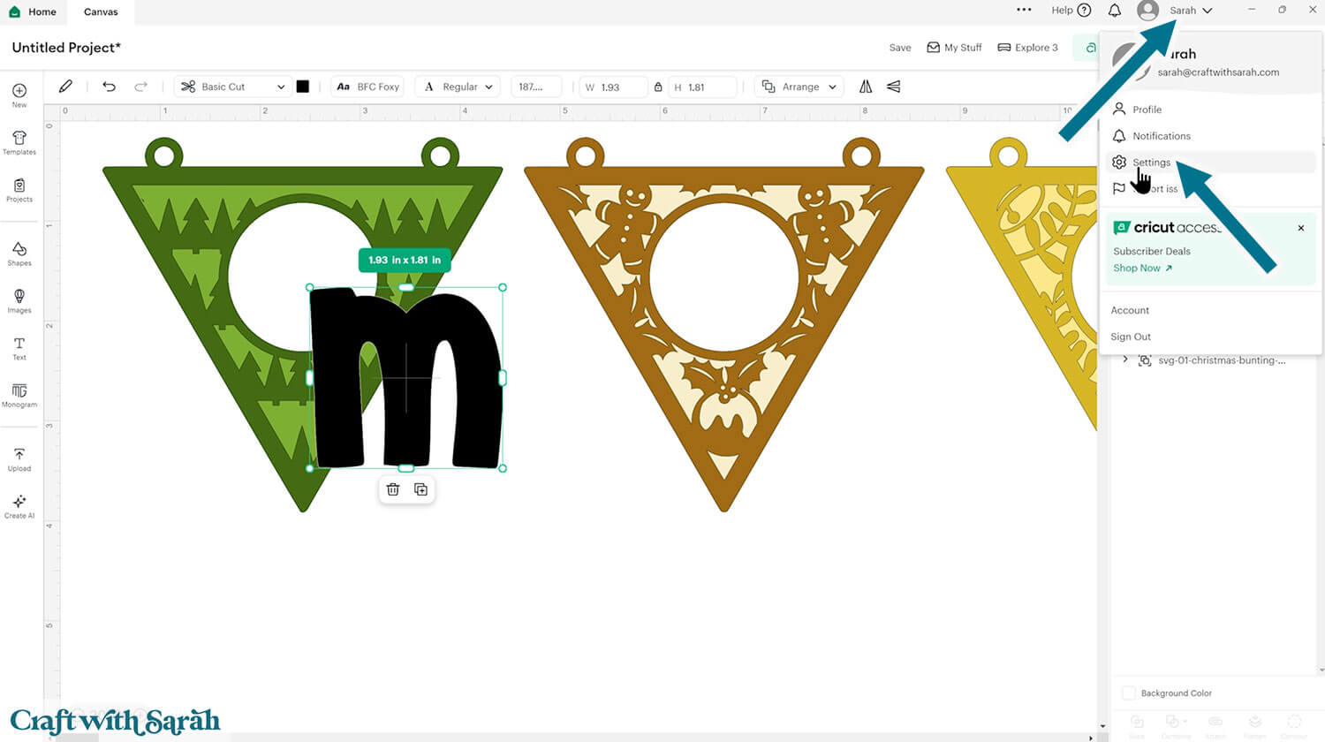Toggle the aspect ratio lock between width and height
This screenshot has width=1325, height=742.
[658, 87]
